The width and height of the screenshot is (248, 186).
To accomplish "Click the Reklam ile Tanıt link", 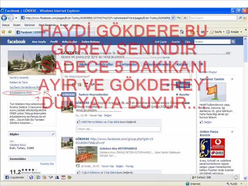I will (19, 83).
